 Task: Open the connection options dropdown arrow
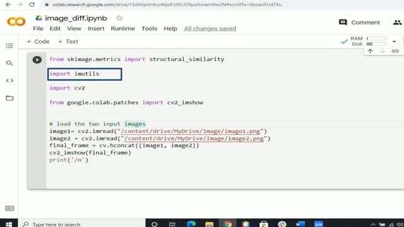(x=394, y=42)
